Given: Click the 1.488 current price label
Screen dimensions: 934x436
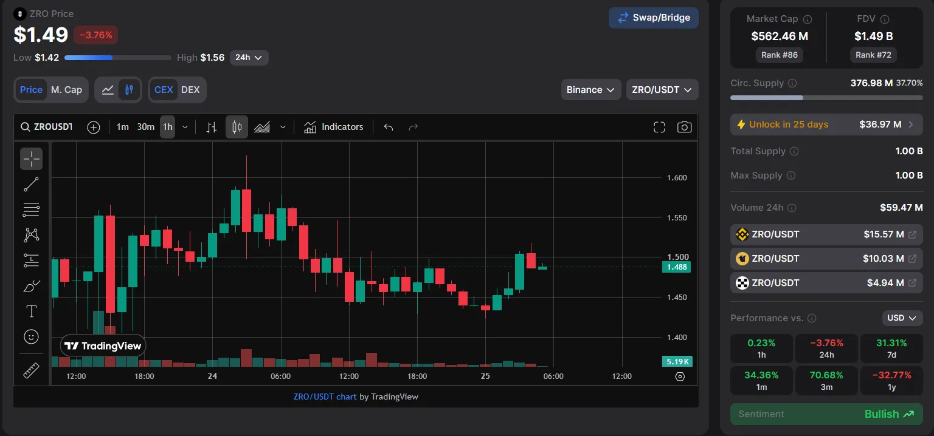Looking at the screenshot, I should point(676,267).
